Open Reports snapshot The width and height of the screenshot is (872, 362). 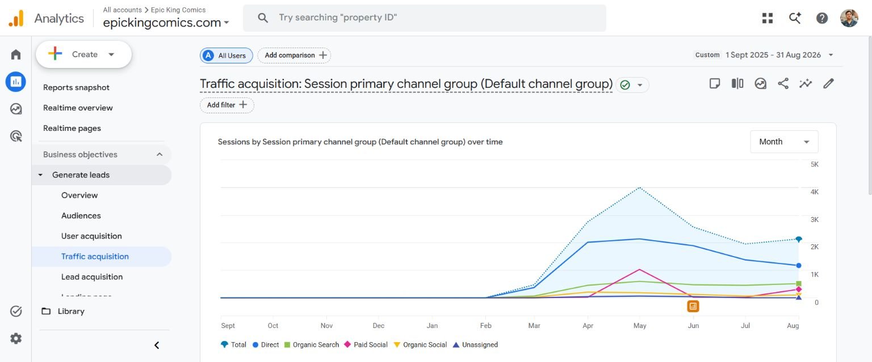click(x=77, y=87)
